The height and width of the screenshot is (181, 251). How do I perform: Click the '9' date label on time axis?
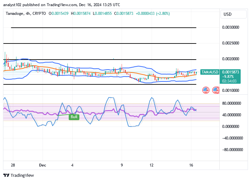tap(122, 165)
